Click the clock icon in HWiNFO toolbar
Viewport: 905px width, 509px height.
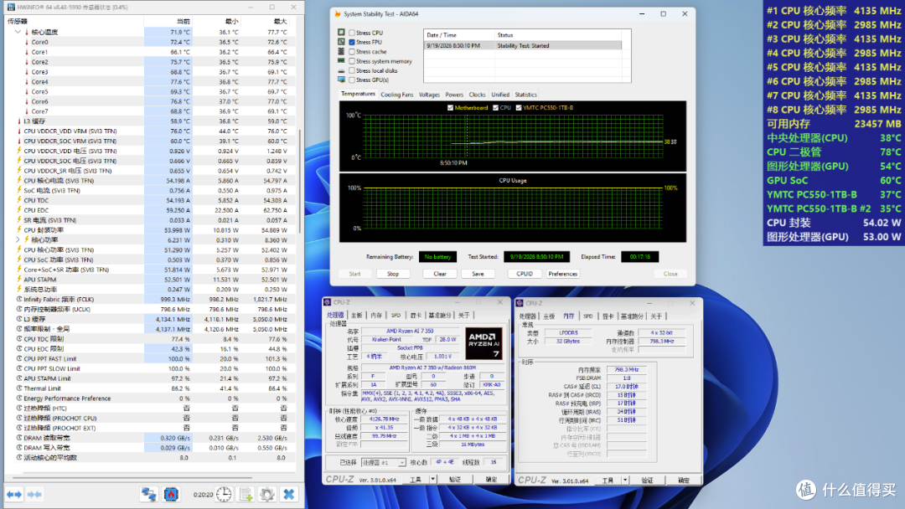pos(224,494)
